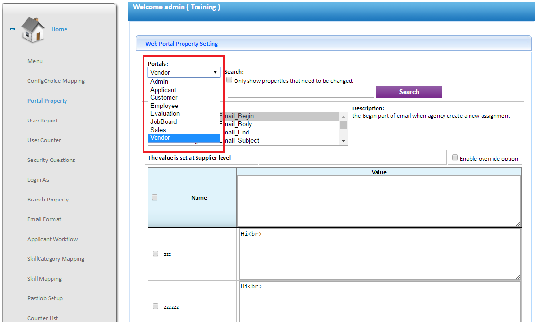Go to ConfigChoice Mapping
Viewport: 535px width, 322px height.
pos(56,81)
